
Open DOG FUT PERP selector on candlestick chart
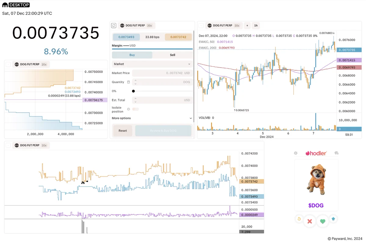[x=224, y=26]
